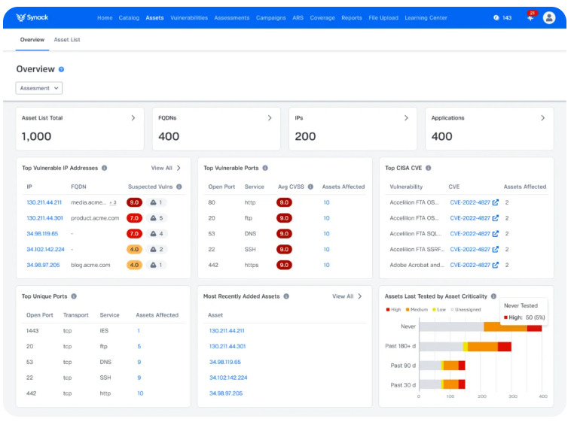
Task: Open the Assessment dropdown filter
Action: tap(39, 88)
